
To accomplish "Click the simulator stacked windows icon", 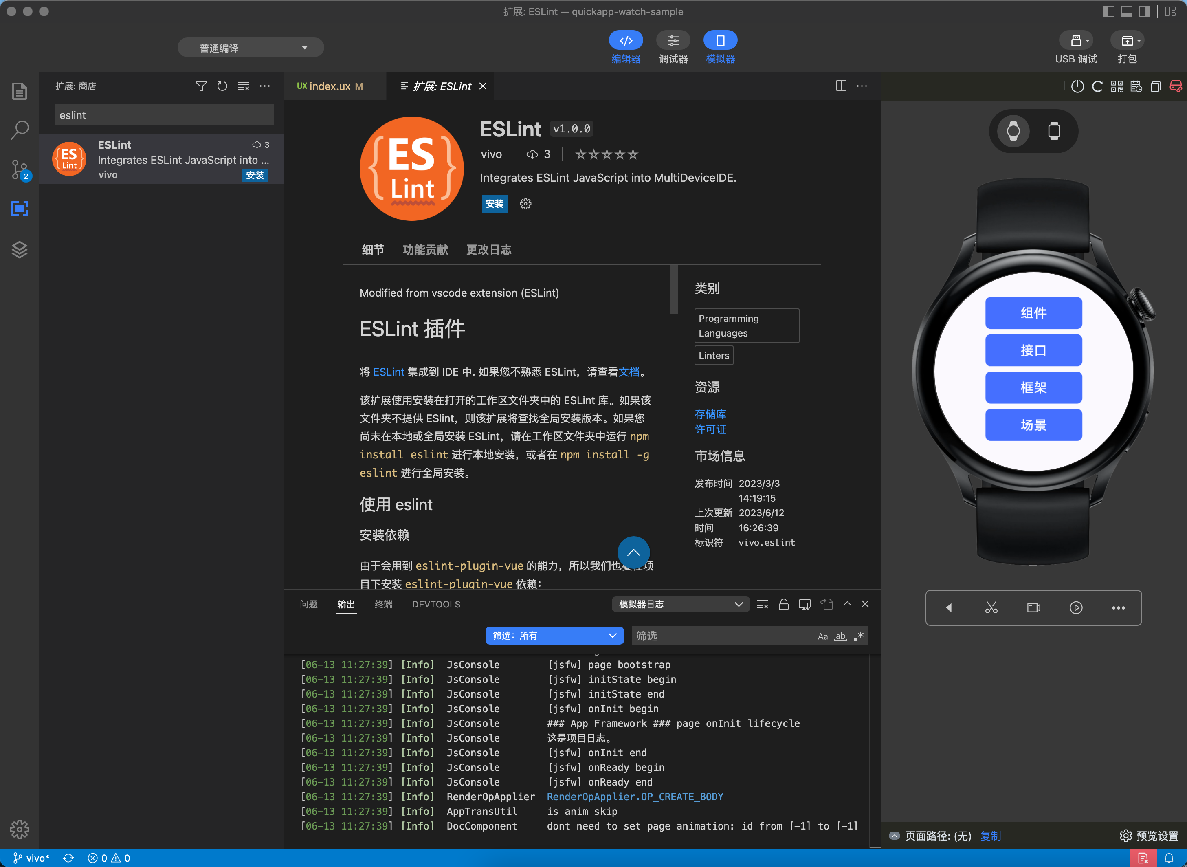I will (1156, 87).
